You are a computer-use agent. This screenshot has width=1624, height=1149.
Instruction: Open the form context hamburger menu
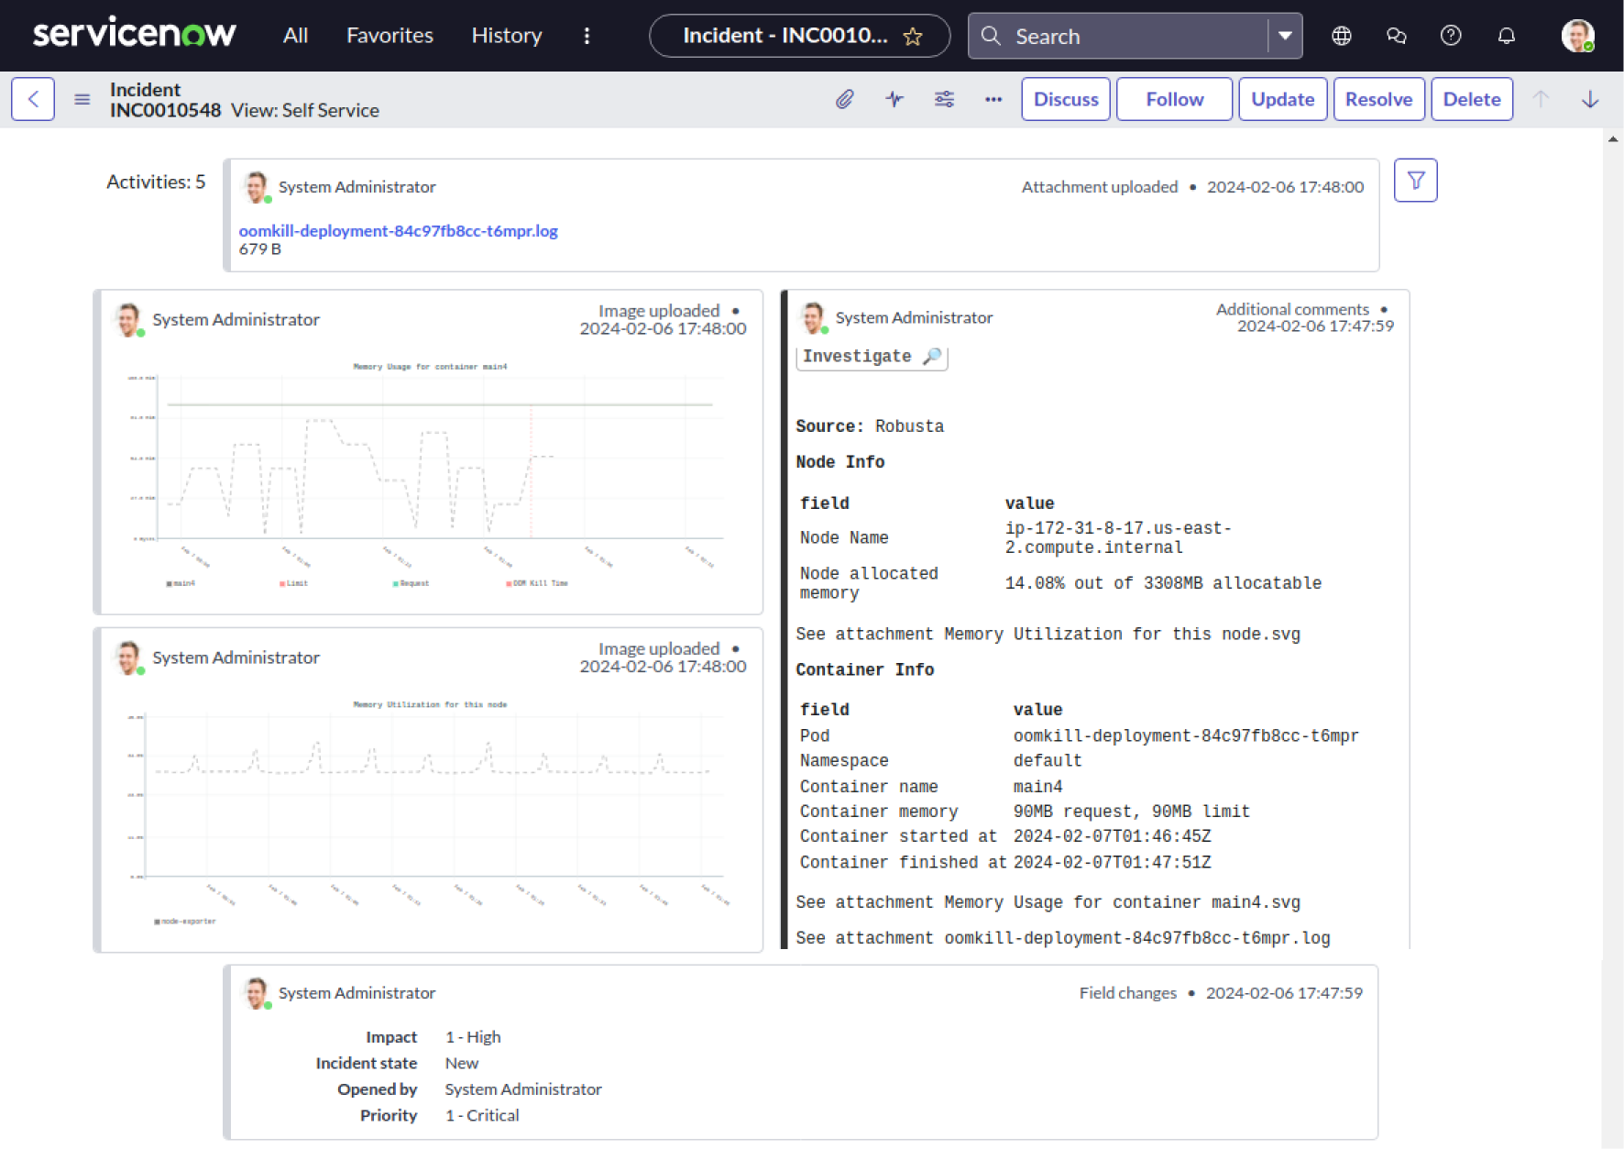(82, 99)
